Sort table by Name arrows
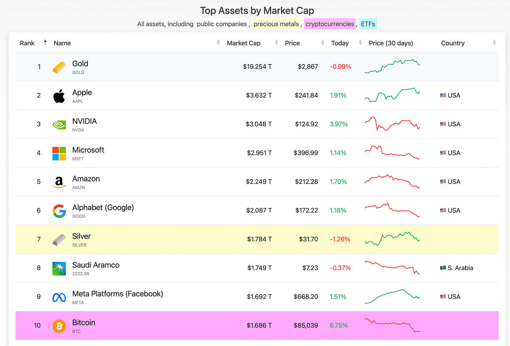Image resolution: width=510 pixels, height=346 pixels. [x=218, y=42]
